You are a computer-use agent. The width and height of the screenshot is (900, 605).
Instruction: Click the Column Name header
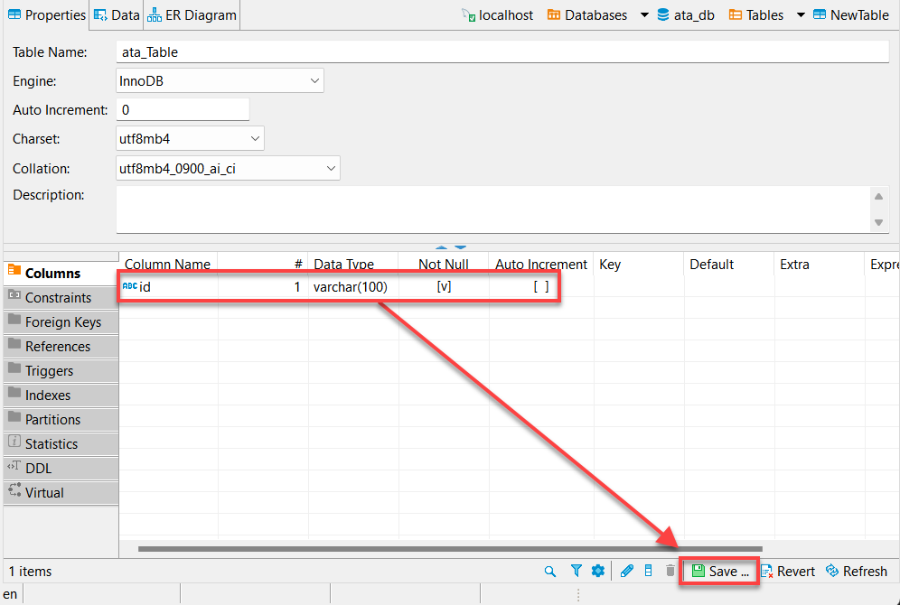(168, 264)
